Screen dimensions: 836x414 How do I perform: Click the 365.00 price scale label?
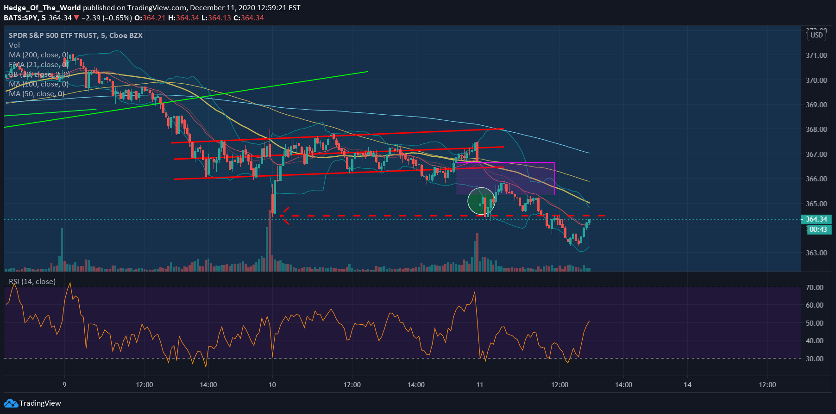click(x=817, y=204)
